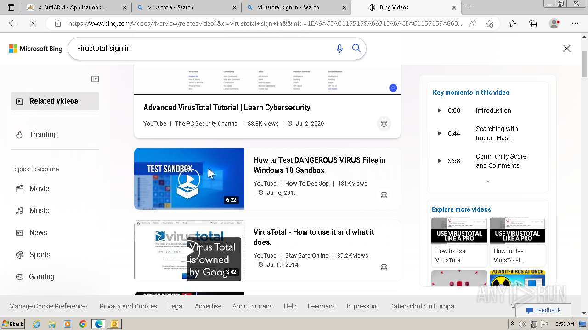The height and width of the screenshot is (330, 588).
Task: Click the browser Back arrow
Action: (x=13, y=23)
